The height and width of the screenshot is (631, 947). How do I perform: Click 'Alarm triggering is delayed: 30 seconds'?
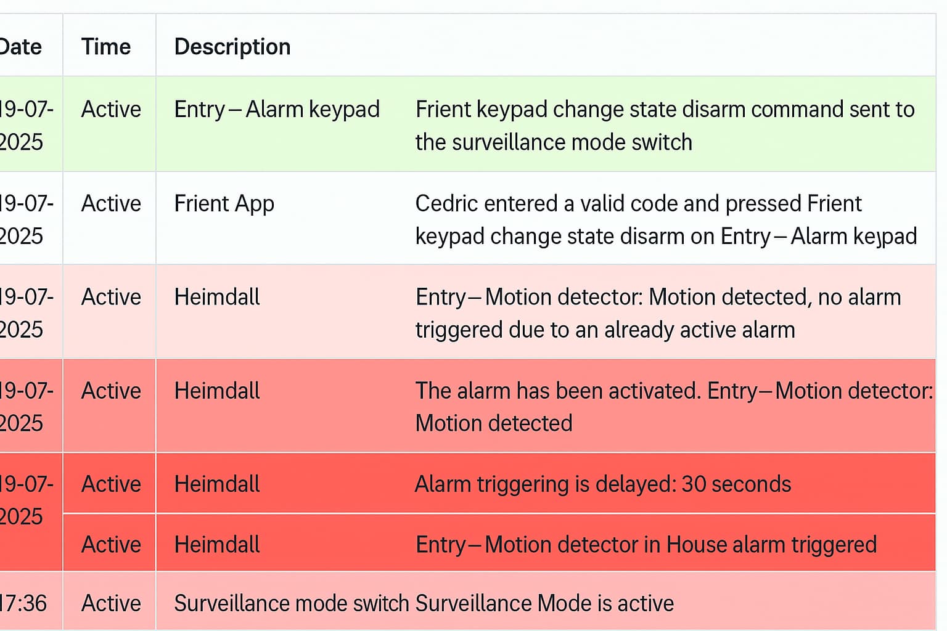[x=602, y=484]
